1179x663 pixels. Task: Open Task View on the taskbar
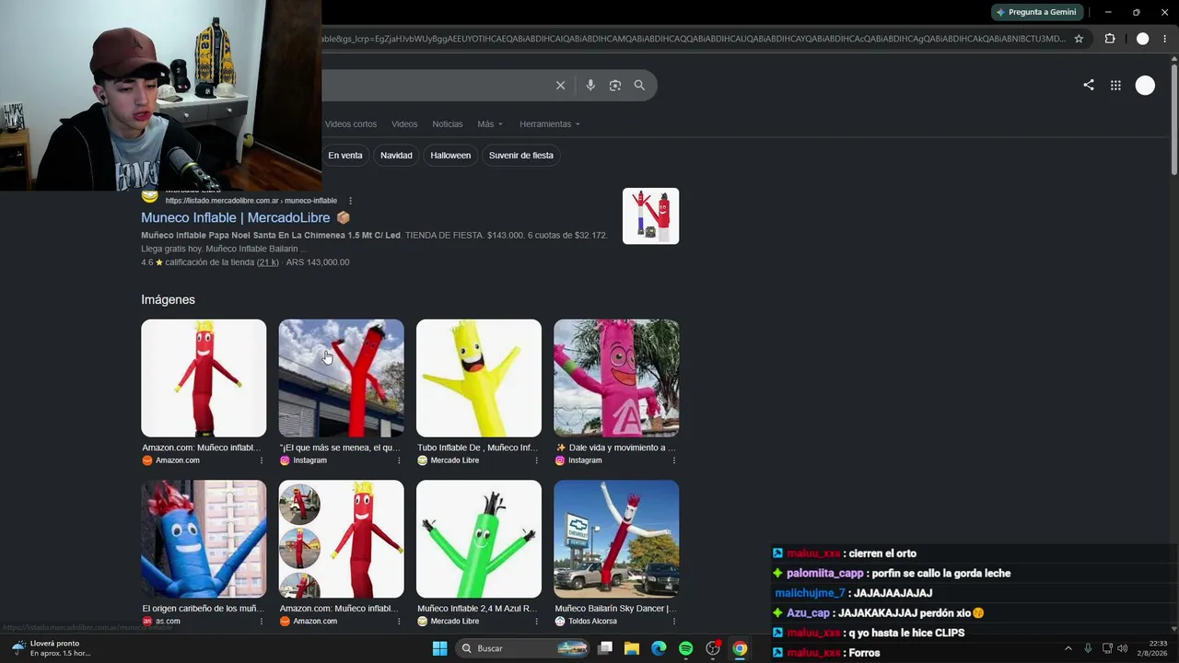point(605,648)
